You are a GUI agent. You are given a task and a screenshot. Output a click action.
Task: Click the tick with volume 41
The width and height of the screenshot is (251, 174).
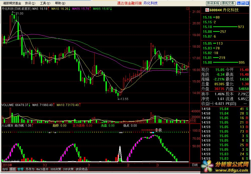[x=225, y=109]
